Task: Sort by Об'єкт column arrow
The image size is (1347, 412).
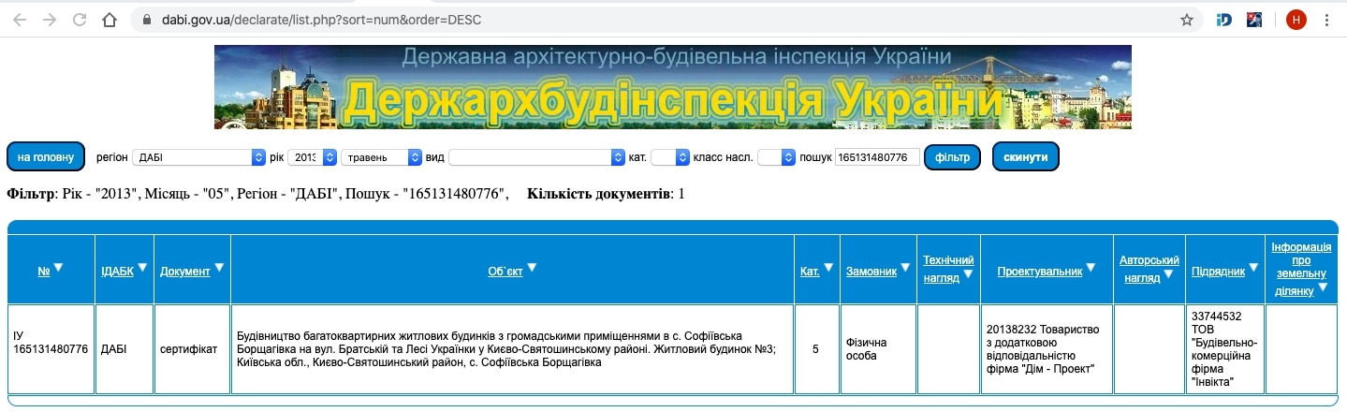Action: [532, 268]
